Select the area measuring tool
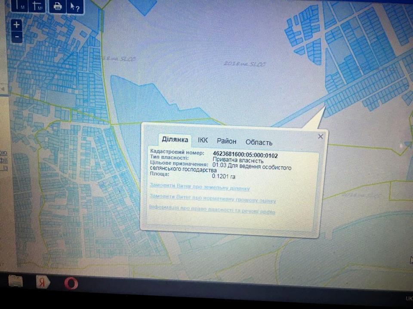This screenshot has height=309, width=413. [37, 6]
